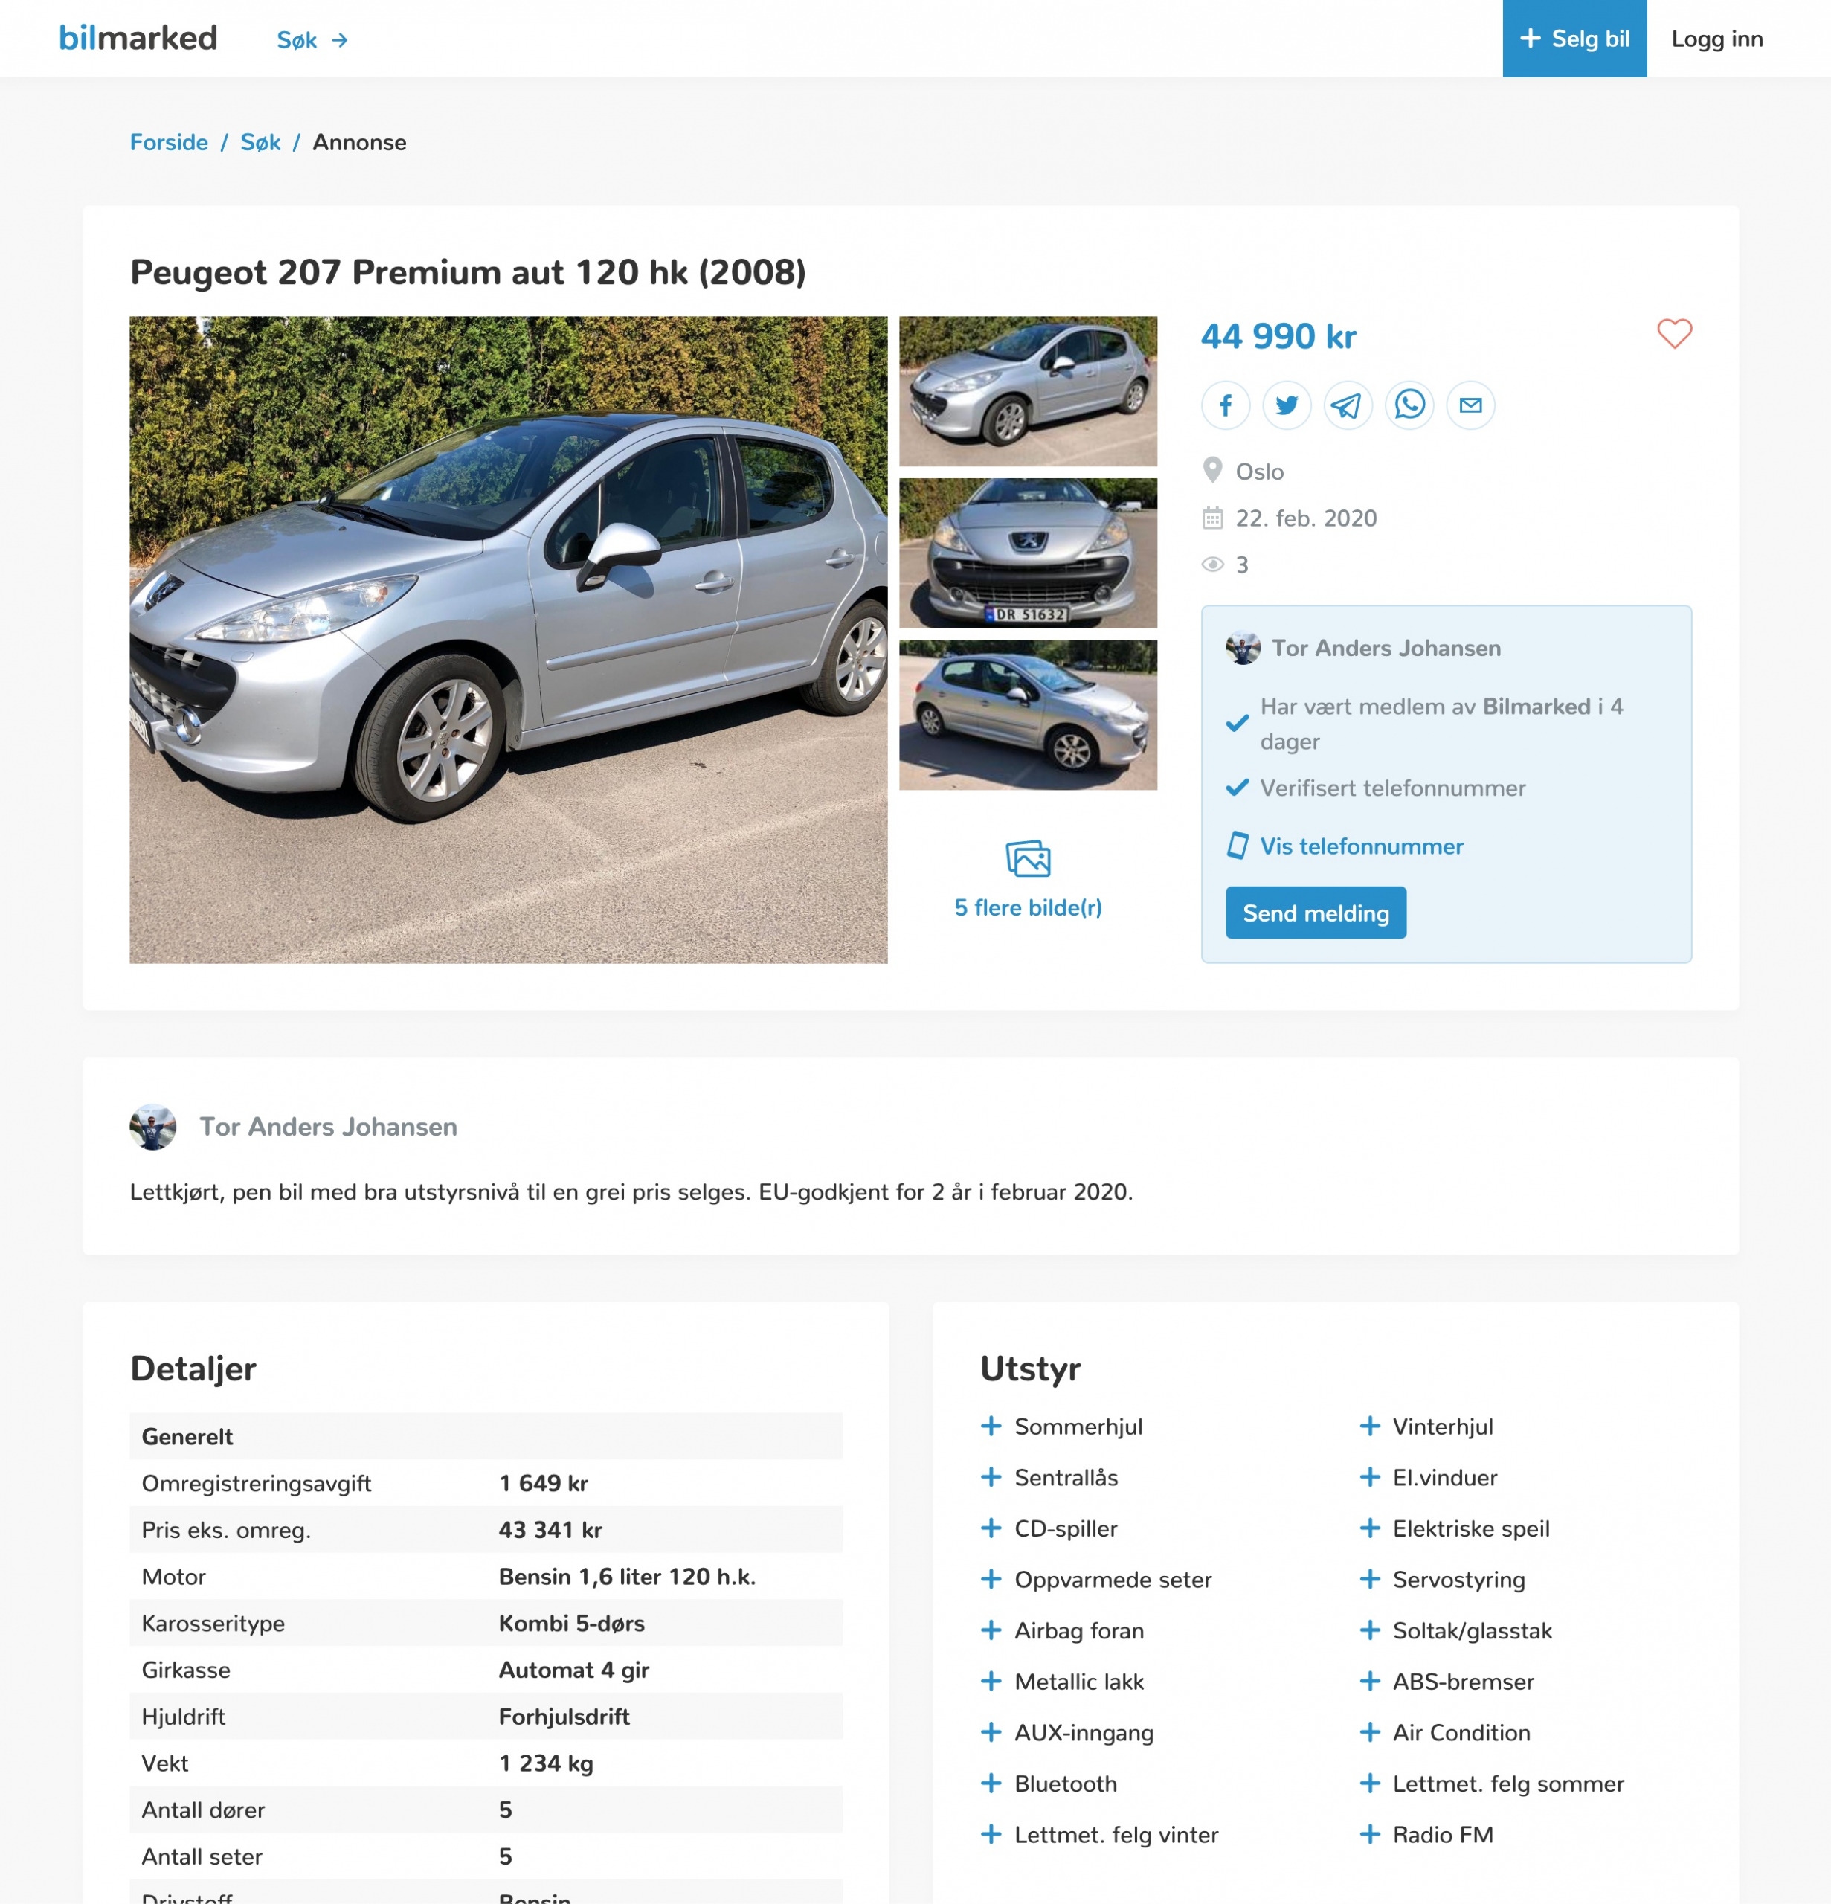The height and width of the screenshot is (1904, 1831).
Task: Reveal the seller's phone via Vis telefonnummer
Action: tap(1361, 846)
